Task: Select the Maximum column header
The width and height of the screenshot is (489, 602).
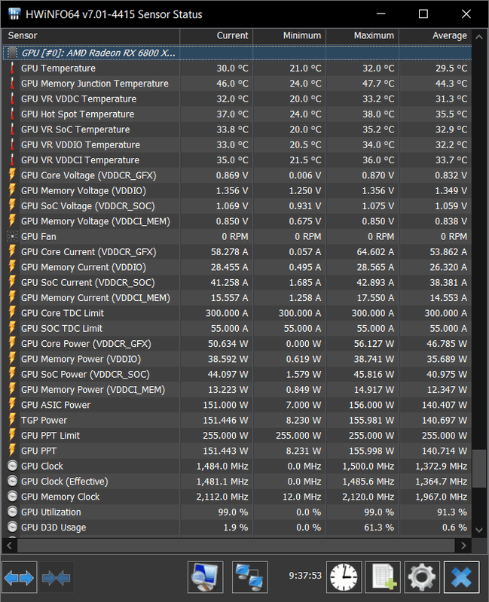Action: (362, 35)
